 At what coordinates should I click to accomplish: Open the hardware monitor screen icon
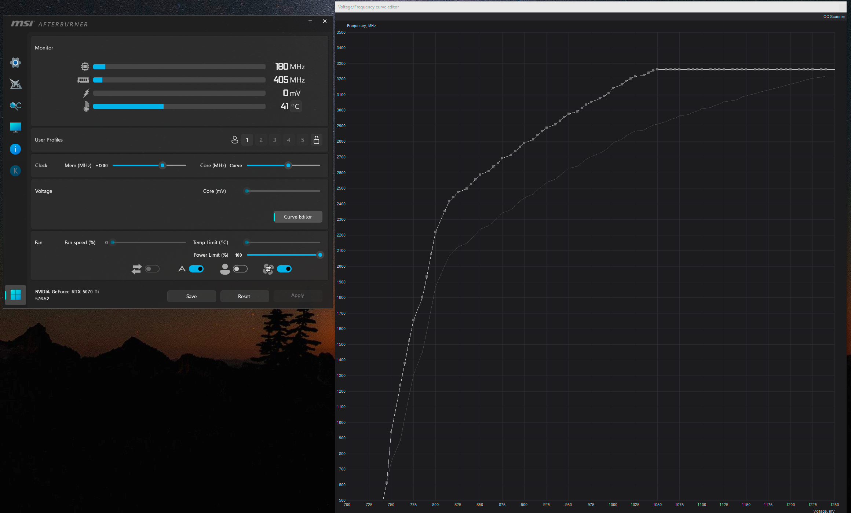(15, 127)
